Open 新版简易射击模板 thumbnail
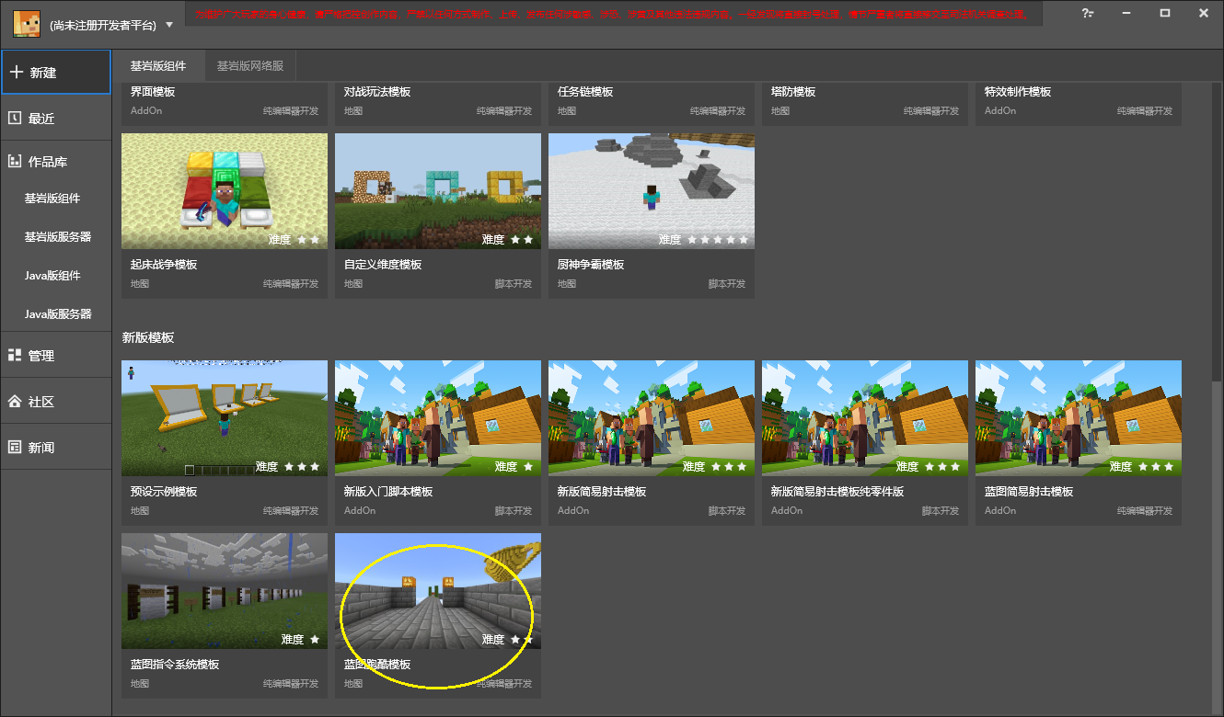Screen dimensions: 1224x717 [652, 418]
